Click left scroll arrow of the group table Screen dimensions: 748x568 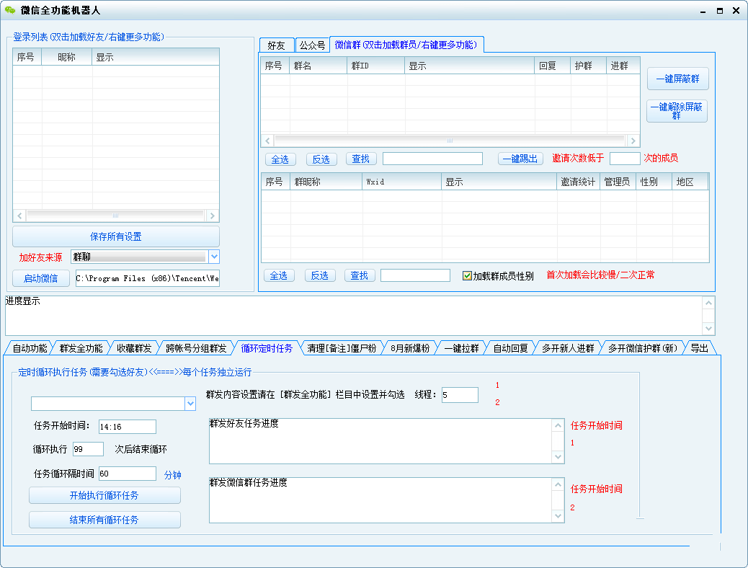[x=267, y=141]
